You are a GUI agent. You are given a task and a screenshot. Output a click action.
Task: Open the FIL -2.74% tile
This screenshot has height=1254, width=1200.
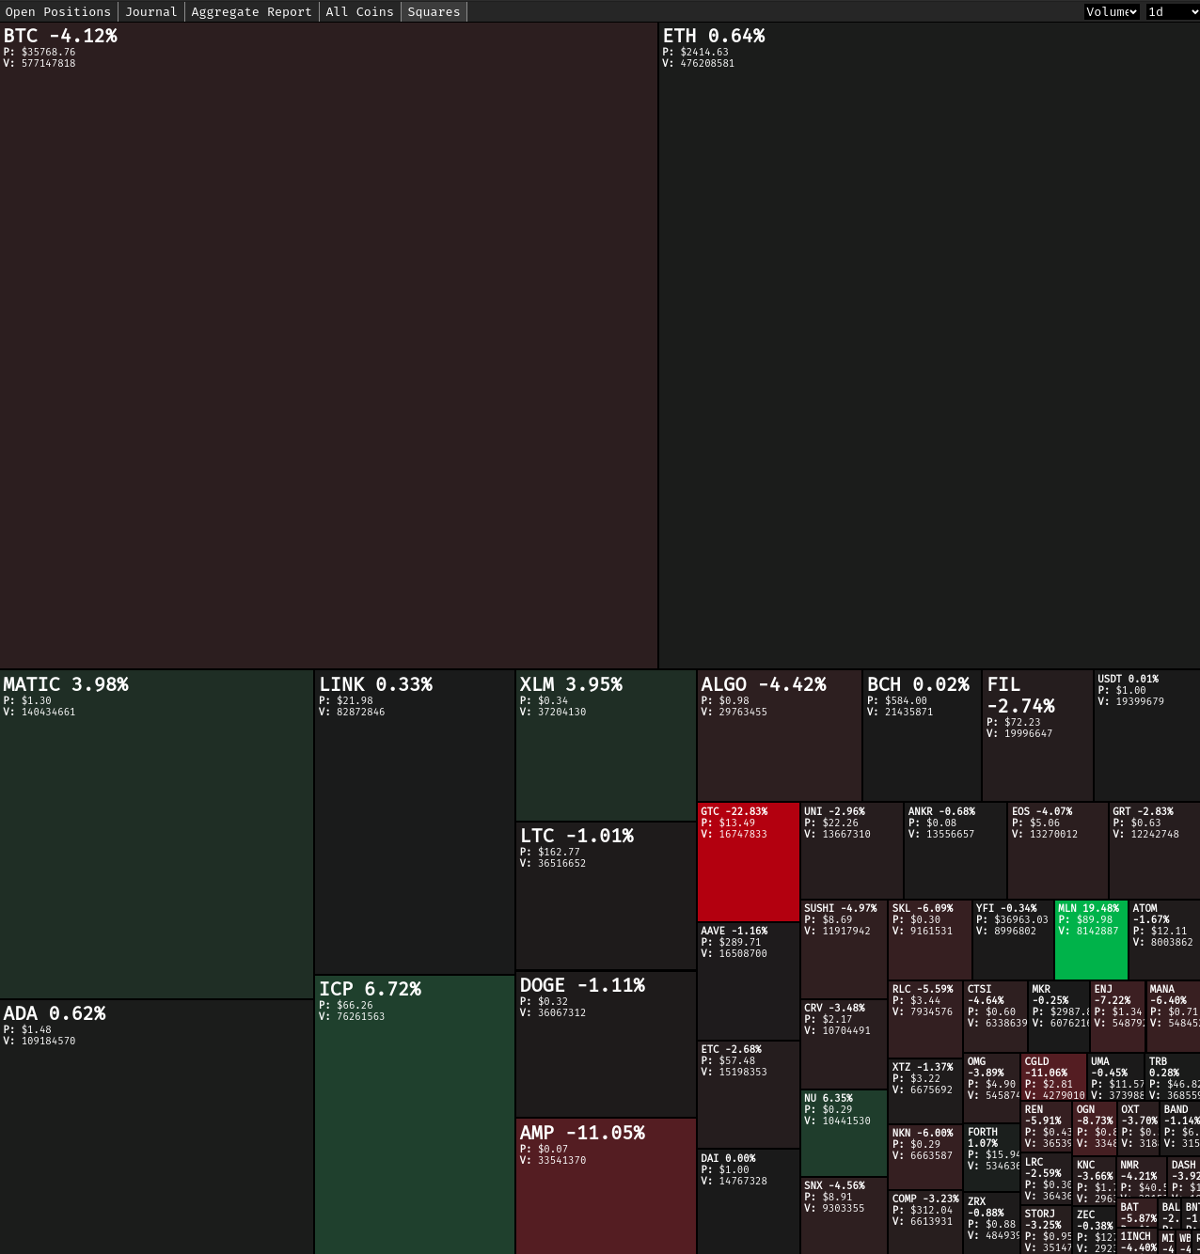coord(1038,735)
